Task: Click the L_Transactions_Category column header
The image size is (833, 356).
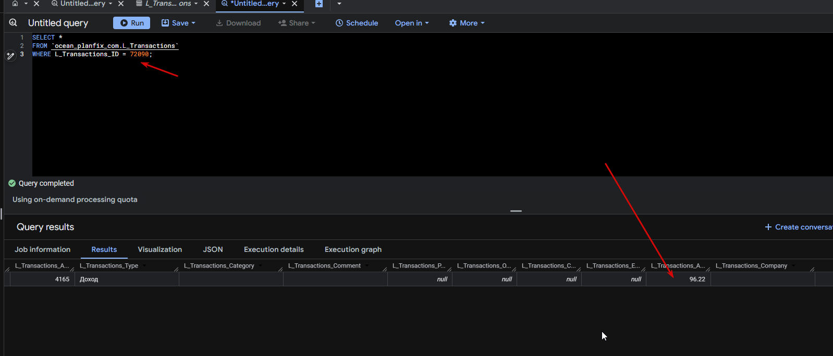Action: 219,265
